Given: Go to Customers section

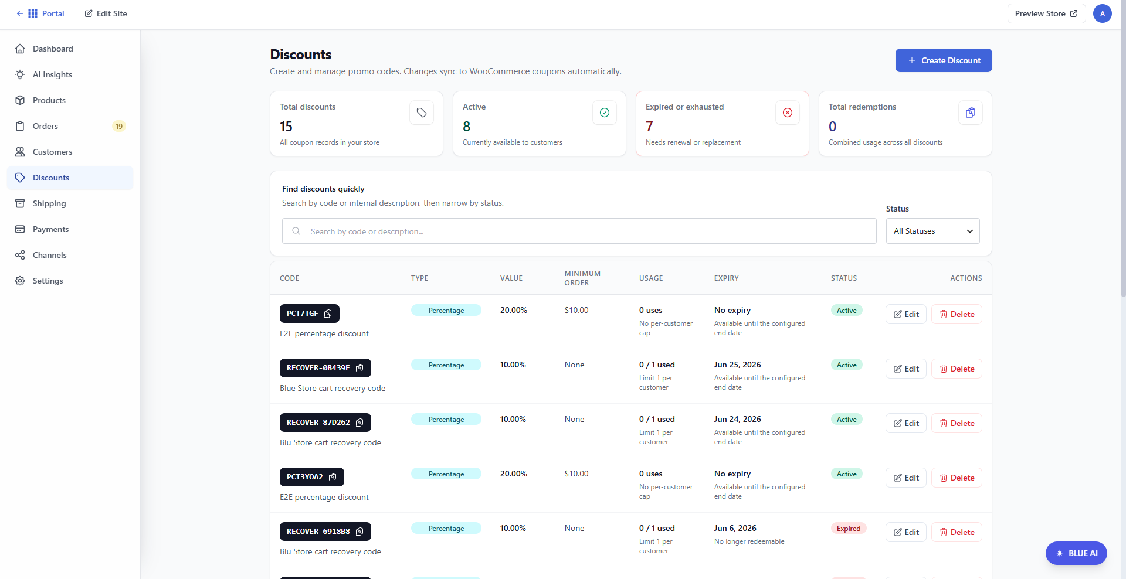Looking at the screenshot, I should pos(70,152).
